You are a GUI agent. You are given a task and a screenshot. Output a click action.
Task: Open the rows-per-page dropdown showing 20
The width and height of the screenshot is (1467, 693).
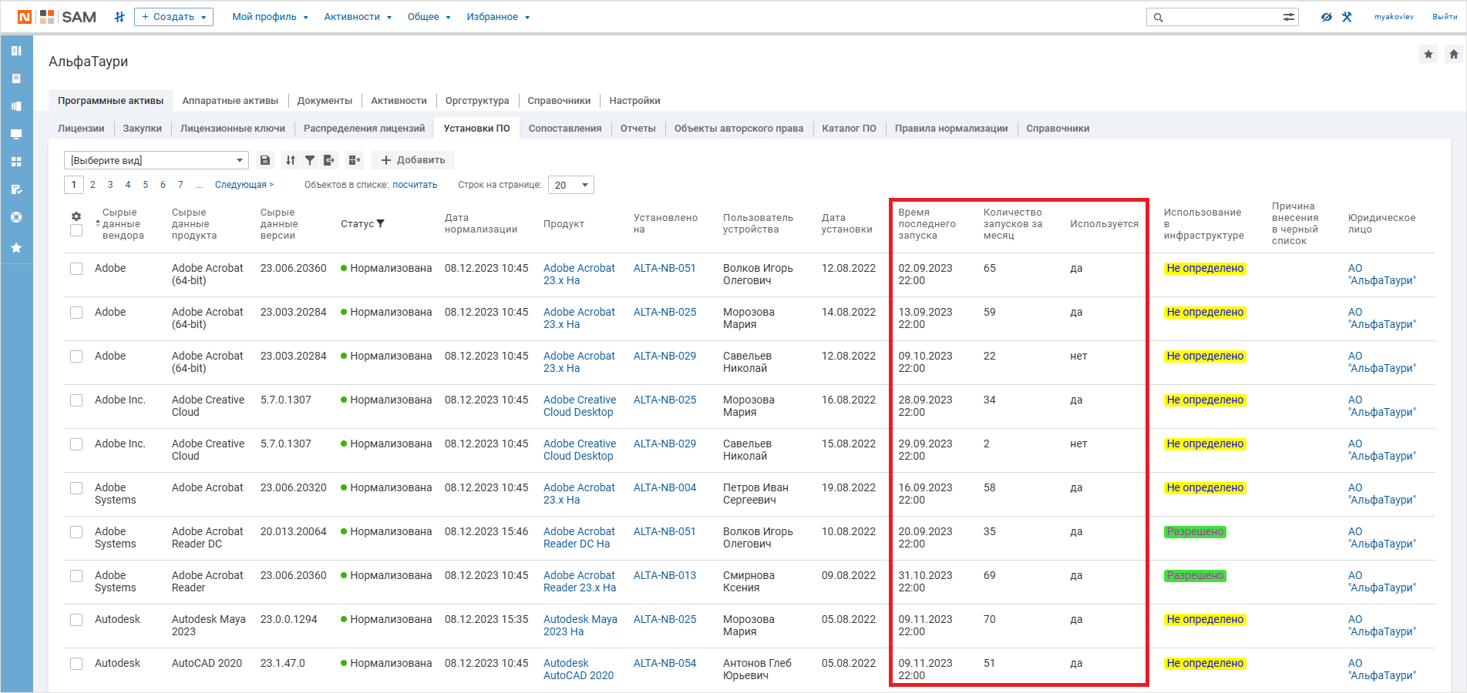click(x=571, y=185)
